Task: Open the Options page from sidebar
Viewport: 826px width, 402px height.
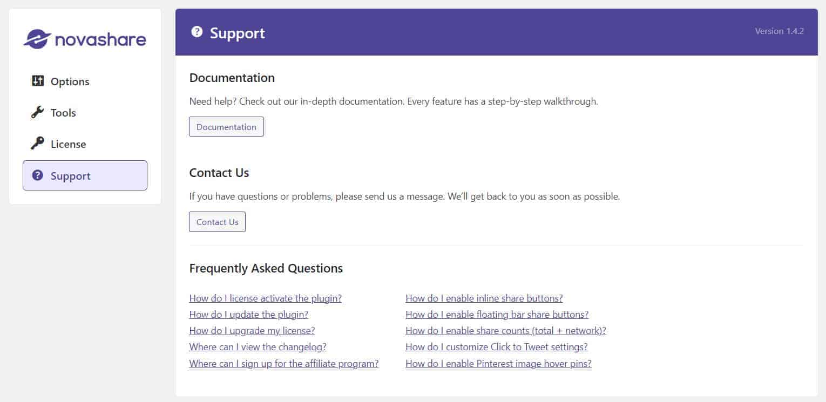Action: point(69,81)
